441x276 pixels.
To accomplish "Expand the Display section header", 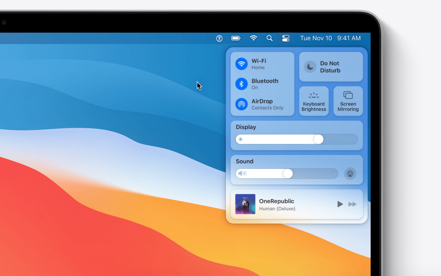I will tap(246, 127).
